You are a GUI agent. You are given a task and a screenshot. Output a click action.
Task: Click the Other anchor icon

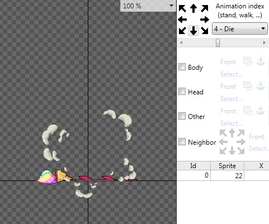[261, 111]
